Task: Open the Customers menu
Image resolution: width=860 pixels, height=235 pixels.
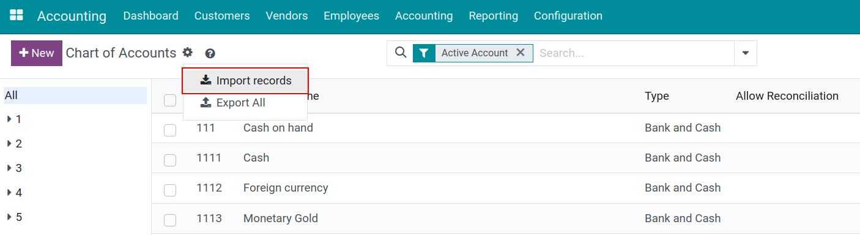Action: [222, 16]
